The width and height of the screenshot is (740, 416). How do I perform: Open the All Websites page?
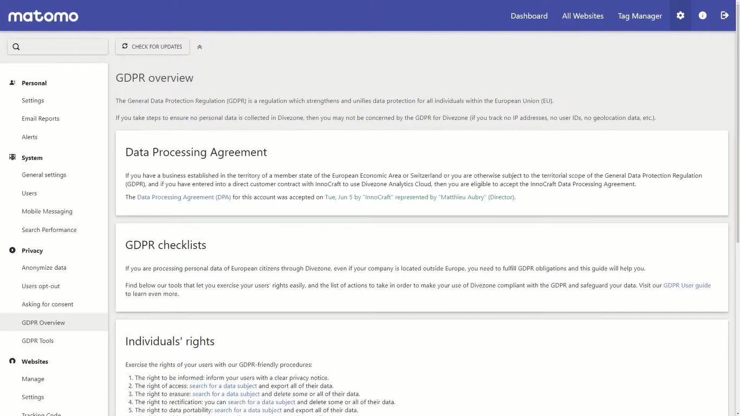point(582,16)
